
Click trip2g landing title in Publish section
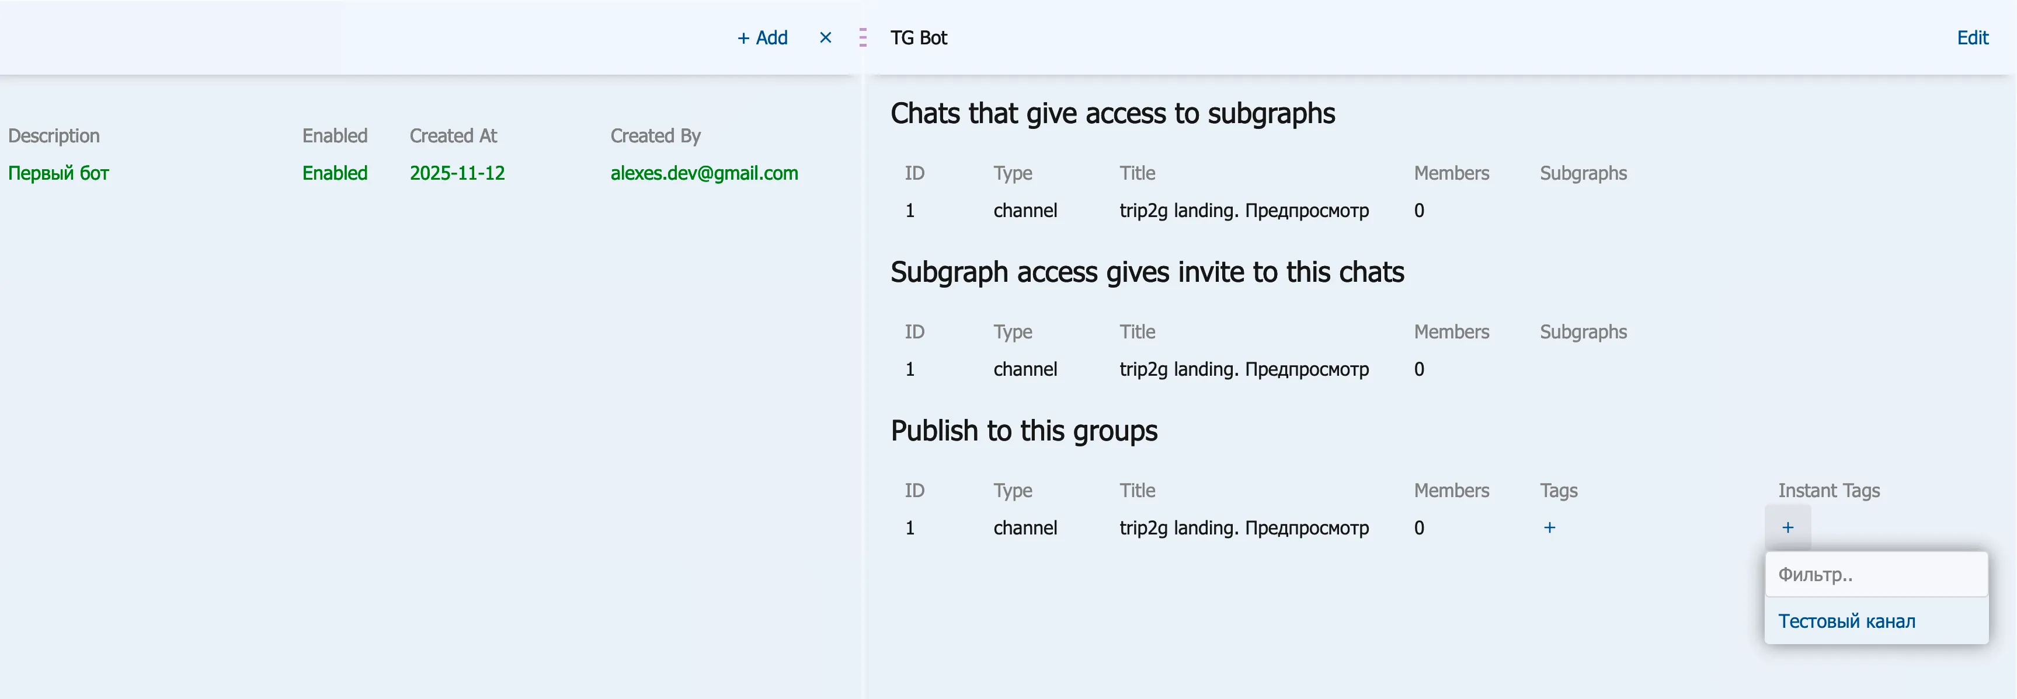pyautogui.click(x=1243, y=527)
